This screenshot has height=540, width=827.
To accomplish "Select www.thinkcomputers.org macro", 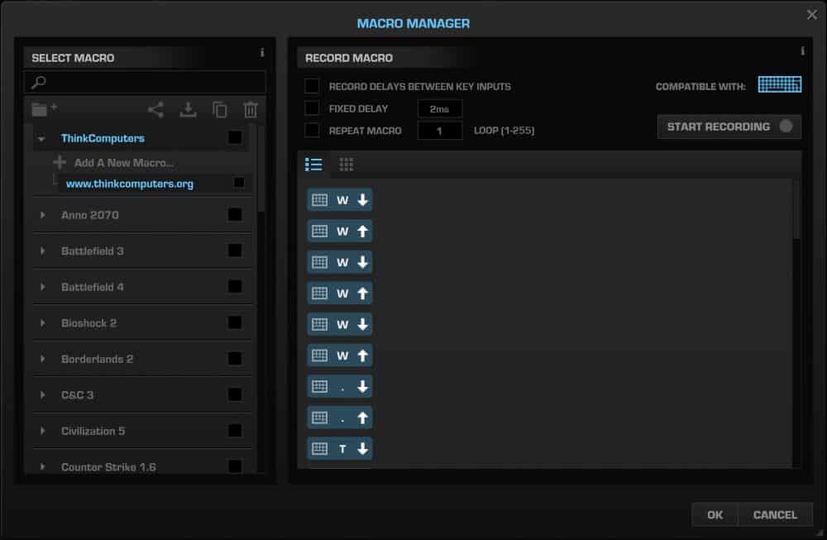I will click(130, 184).
